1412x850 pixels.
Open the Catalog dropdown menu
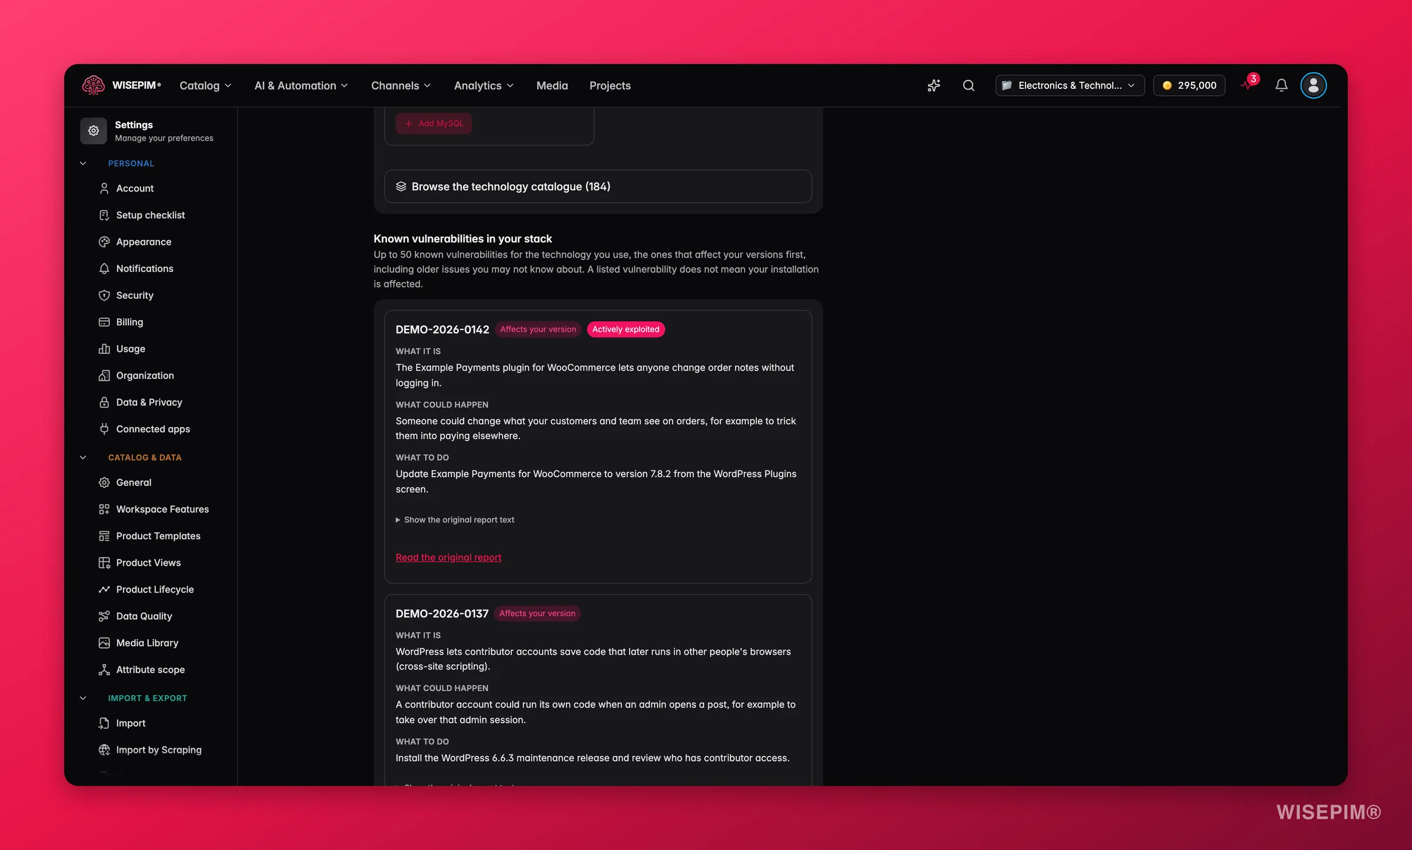[205, 86]
